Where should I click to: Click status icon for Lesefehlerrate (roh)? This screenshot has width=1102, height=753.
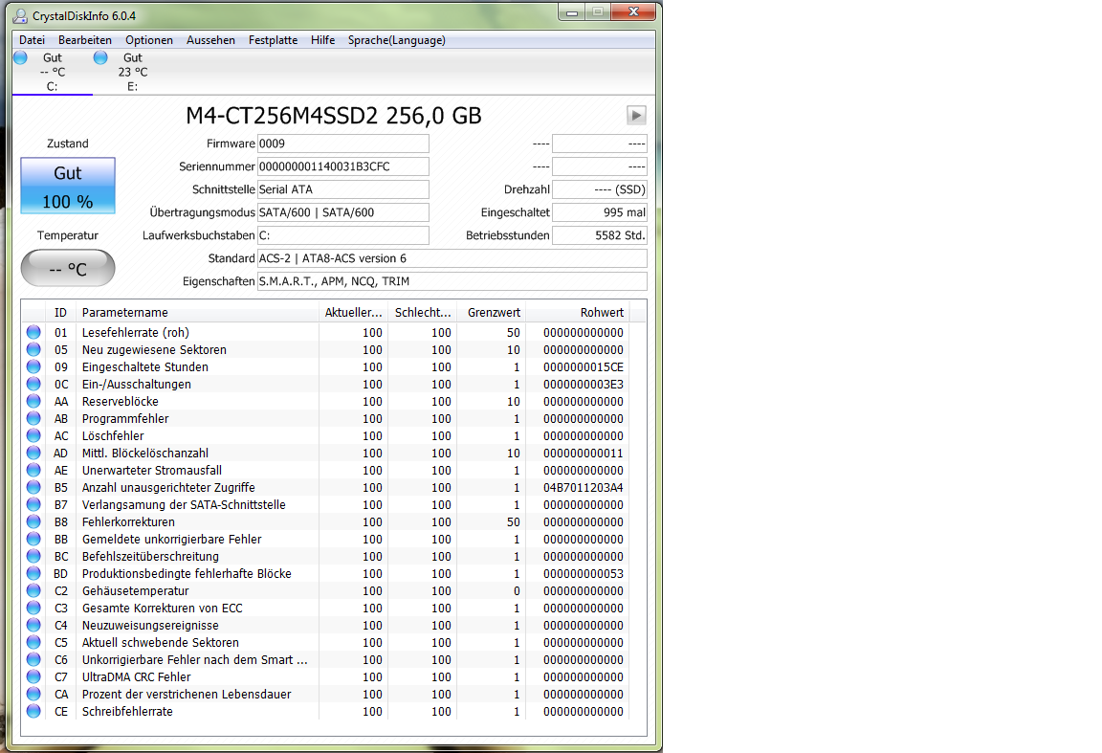33,332
